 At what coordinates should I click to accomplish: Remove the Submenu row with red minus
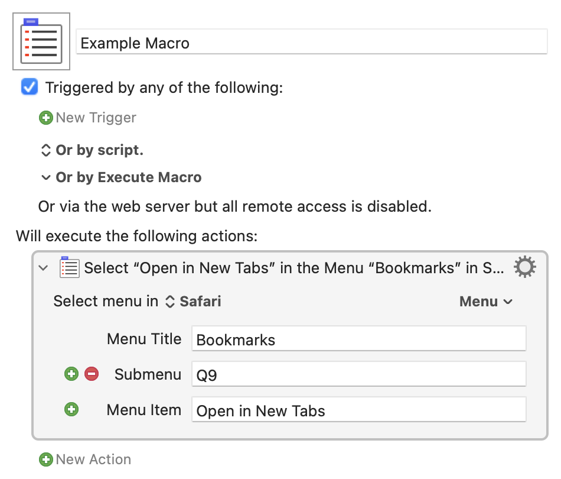click(92, 374)
